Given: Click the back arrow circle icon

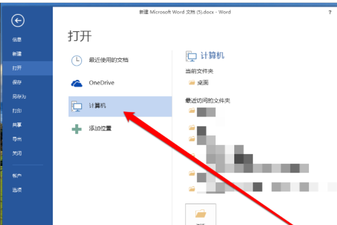Looking at the screenshot, I should pyautogui.click(x=18, y=21).
